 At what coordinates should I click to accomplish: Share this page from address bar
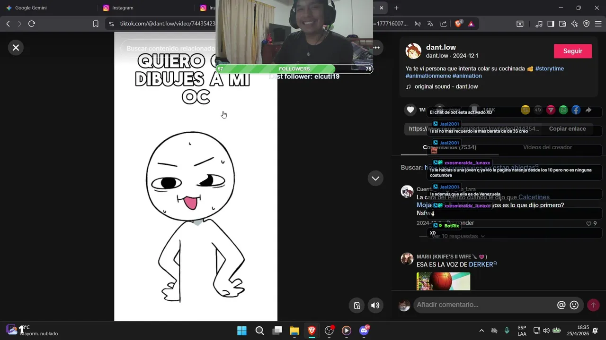444,24
